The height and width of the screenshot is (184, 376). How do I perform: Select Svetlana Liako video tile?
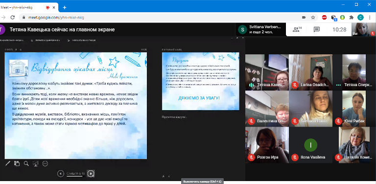(x=311, y=109)
